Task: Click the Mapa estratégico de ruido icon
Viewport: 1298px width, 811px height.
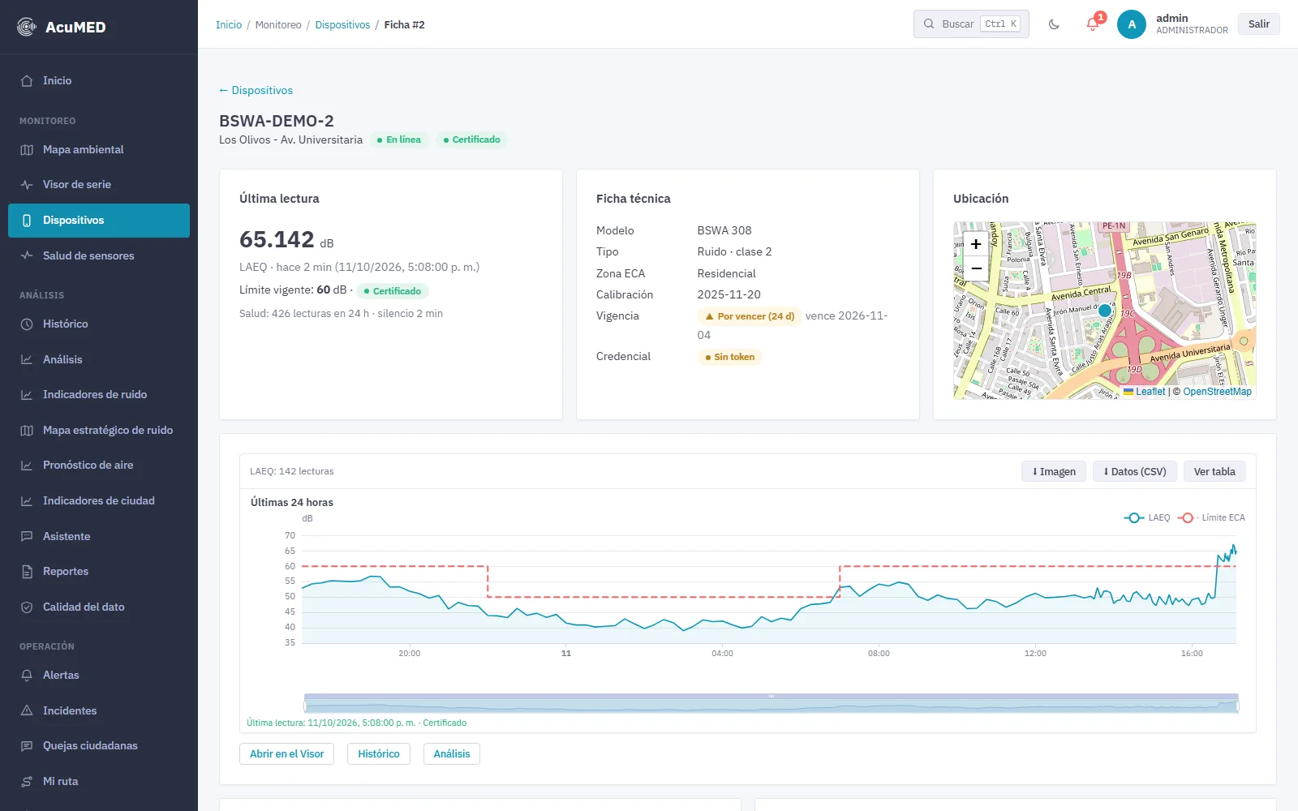Action: click(27, 431)
